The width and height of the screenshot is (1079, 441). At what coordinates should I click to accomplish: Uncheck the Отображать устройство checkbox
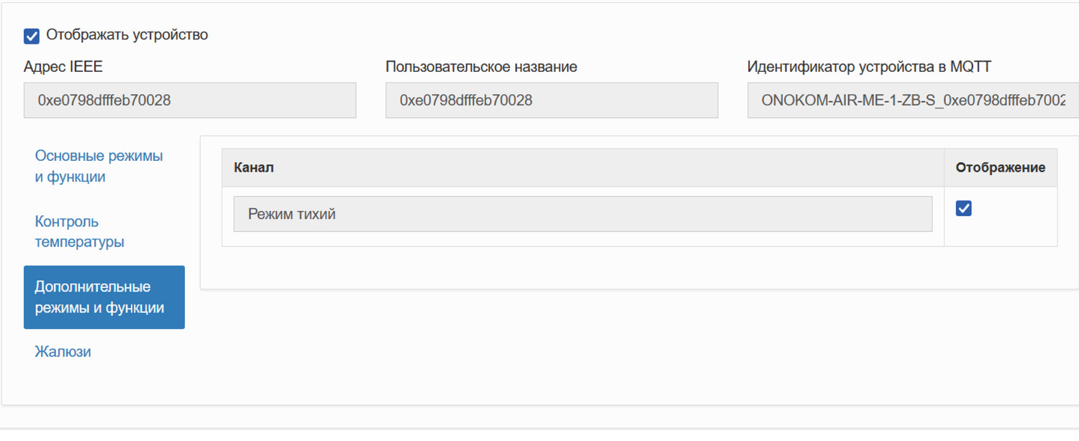32,36
